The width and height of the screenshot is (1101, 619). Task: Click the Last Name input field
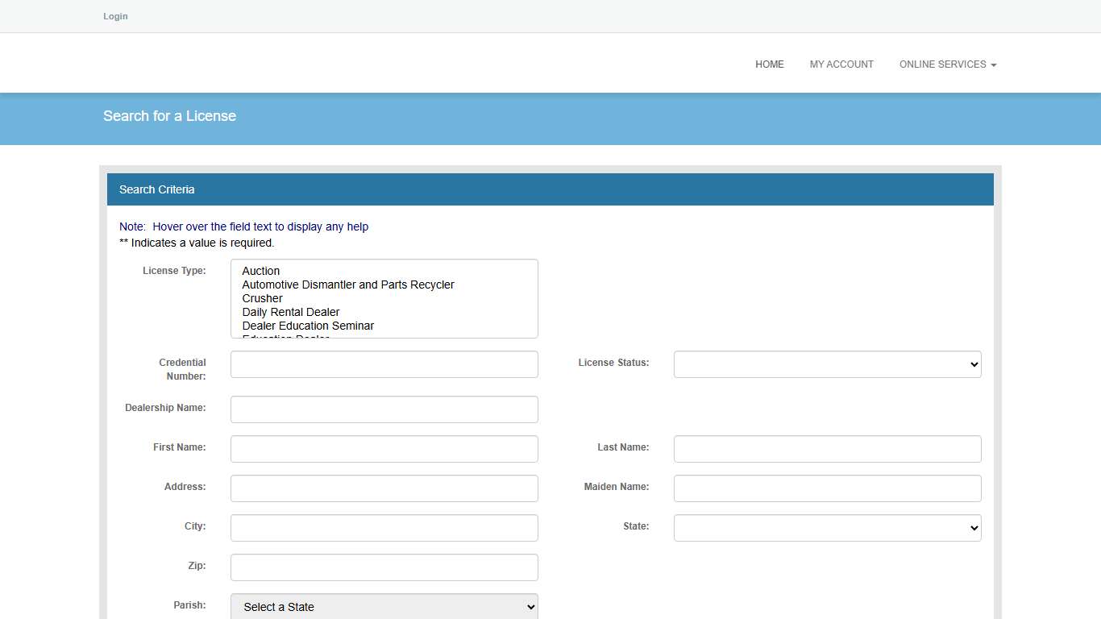826,449
